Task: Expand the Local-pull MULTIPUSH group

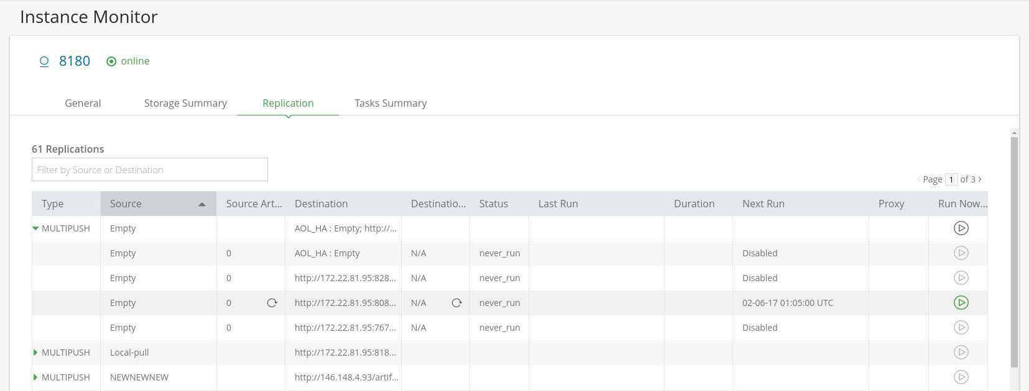Action: 35,353
